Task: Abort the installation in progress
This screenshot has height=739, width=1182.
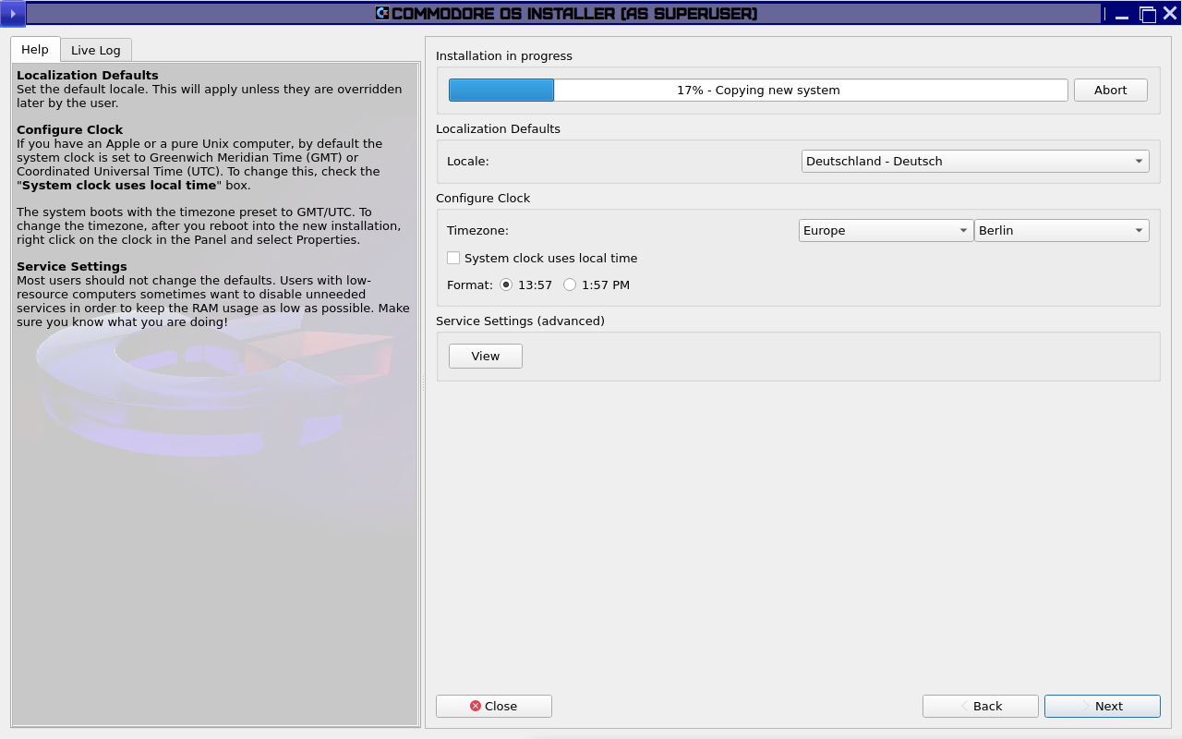Action: (1111, 90)
